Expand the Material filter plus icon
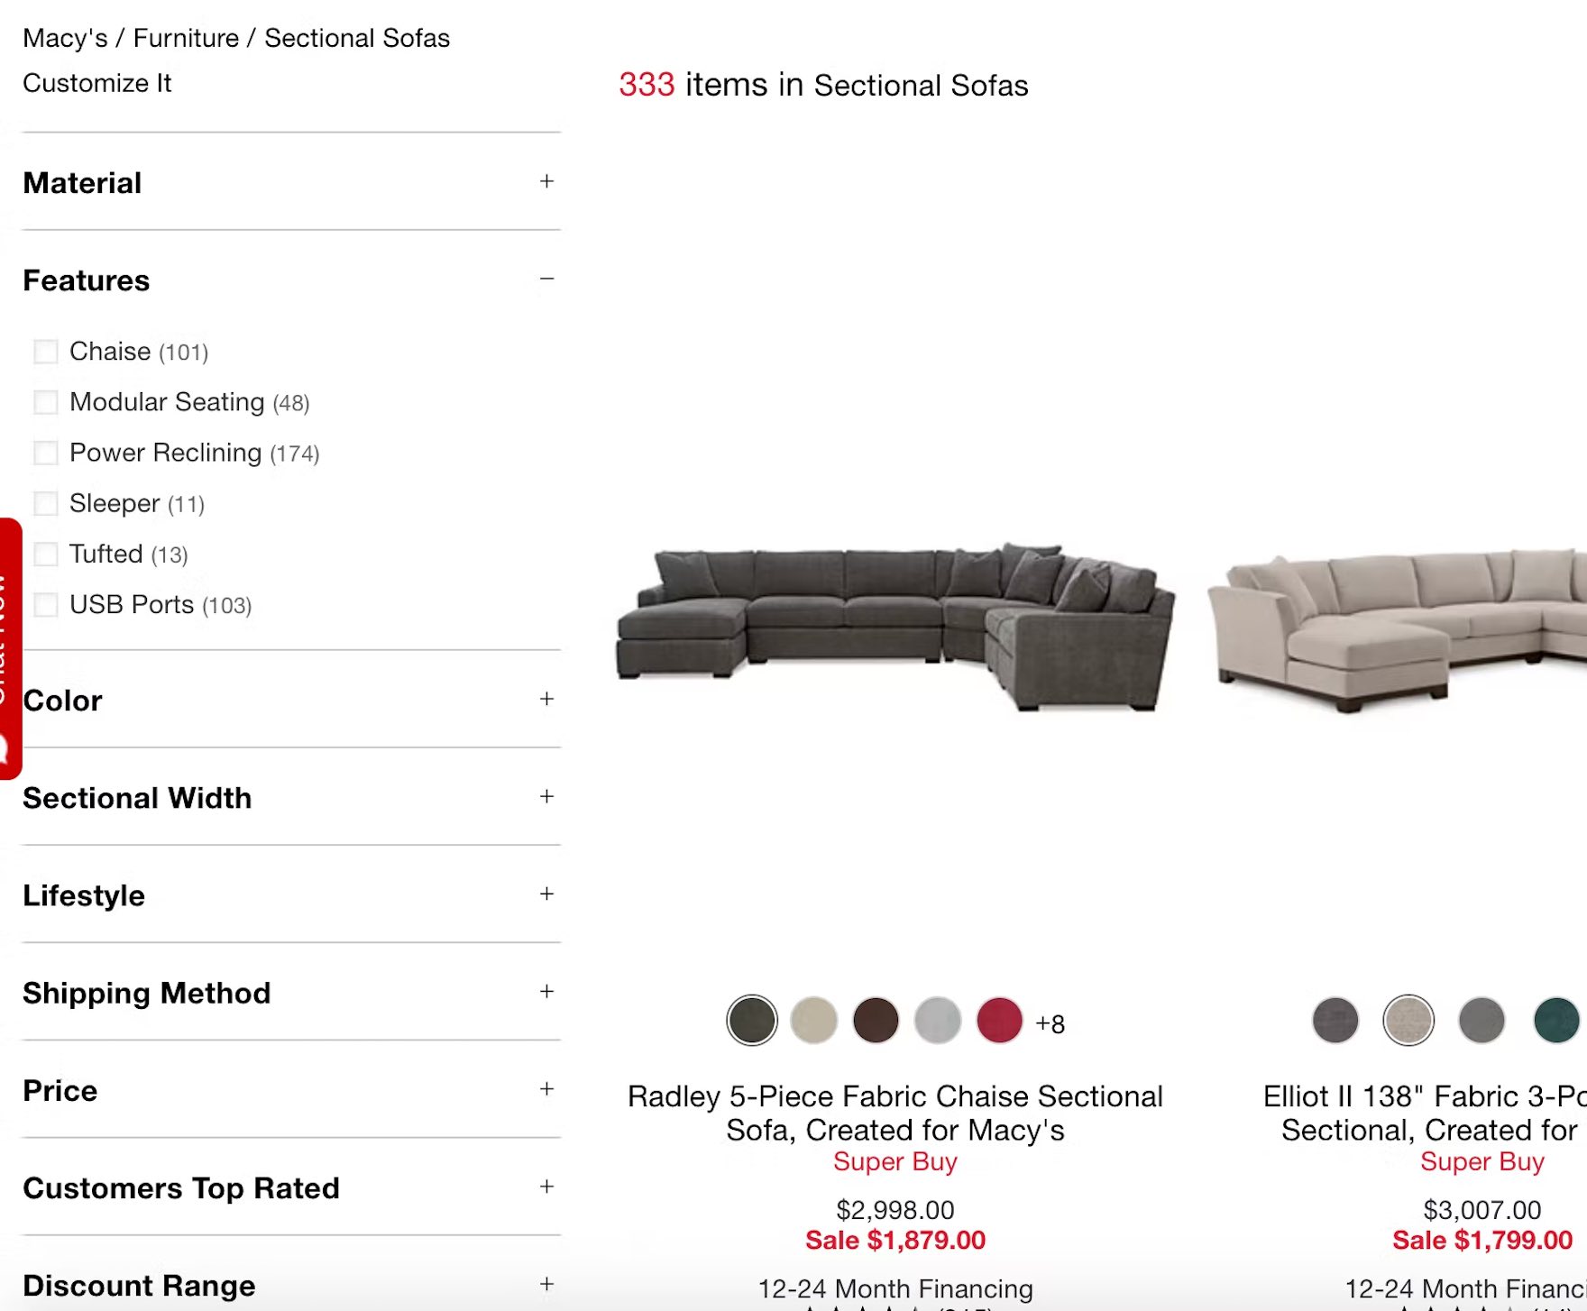 coord(546,181)
